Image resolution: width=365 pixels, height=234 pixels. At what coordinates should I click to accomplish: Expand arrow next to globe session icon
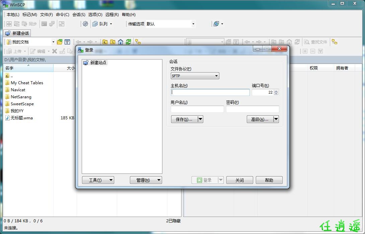pyautogui.click(x=222, y=24)
